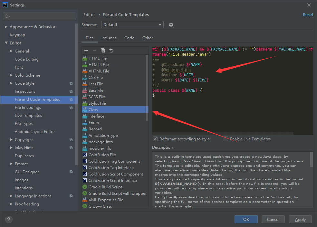Viewport: 317px width, 227px height.
Task: Click the Reset to Default arrow icon
Action: (111, 51)
